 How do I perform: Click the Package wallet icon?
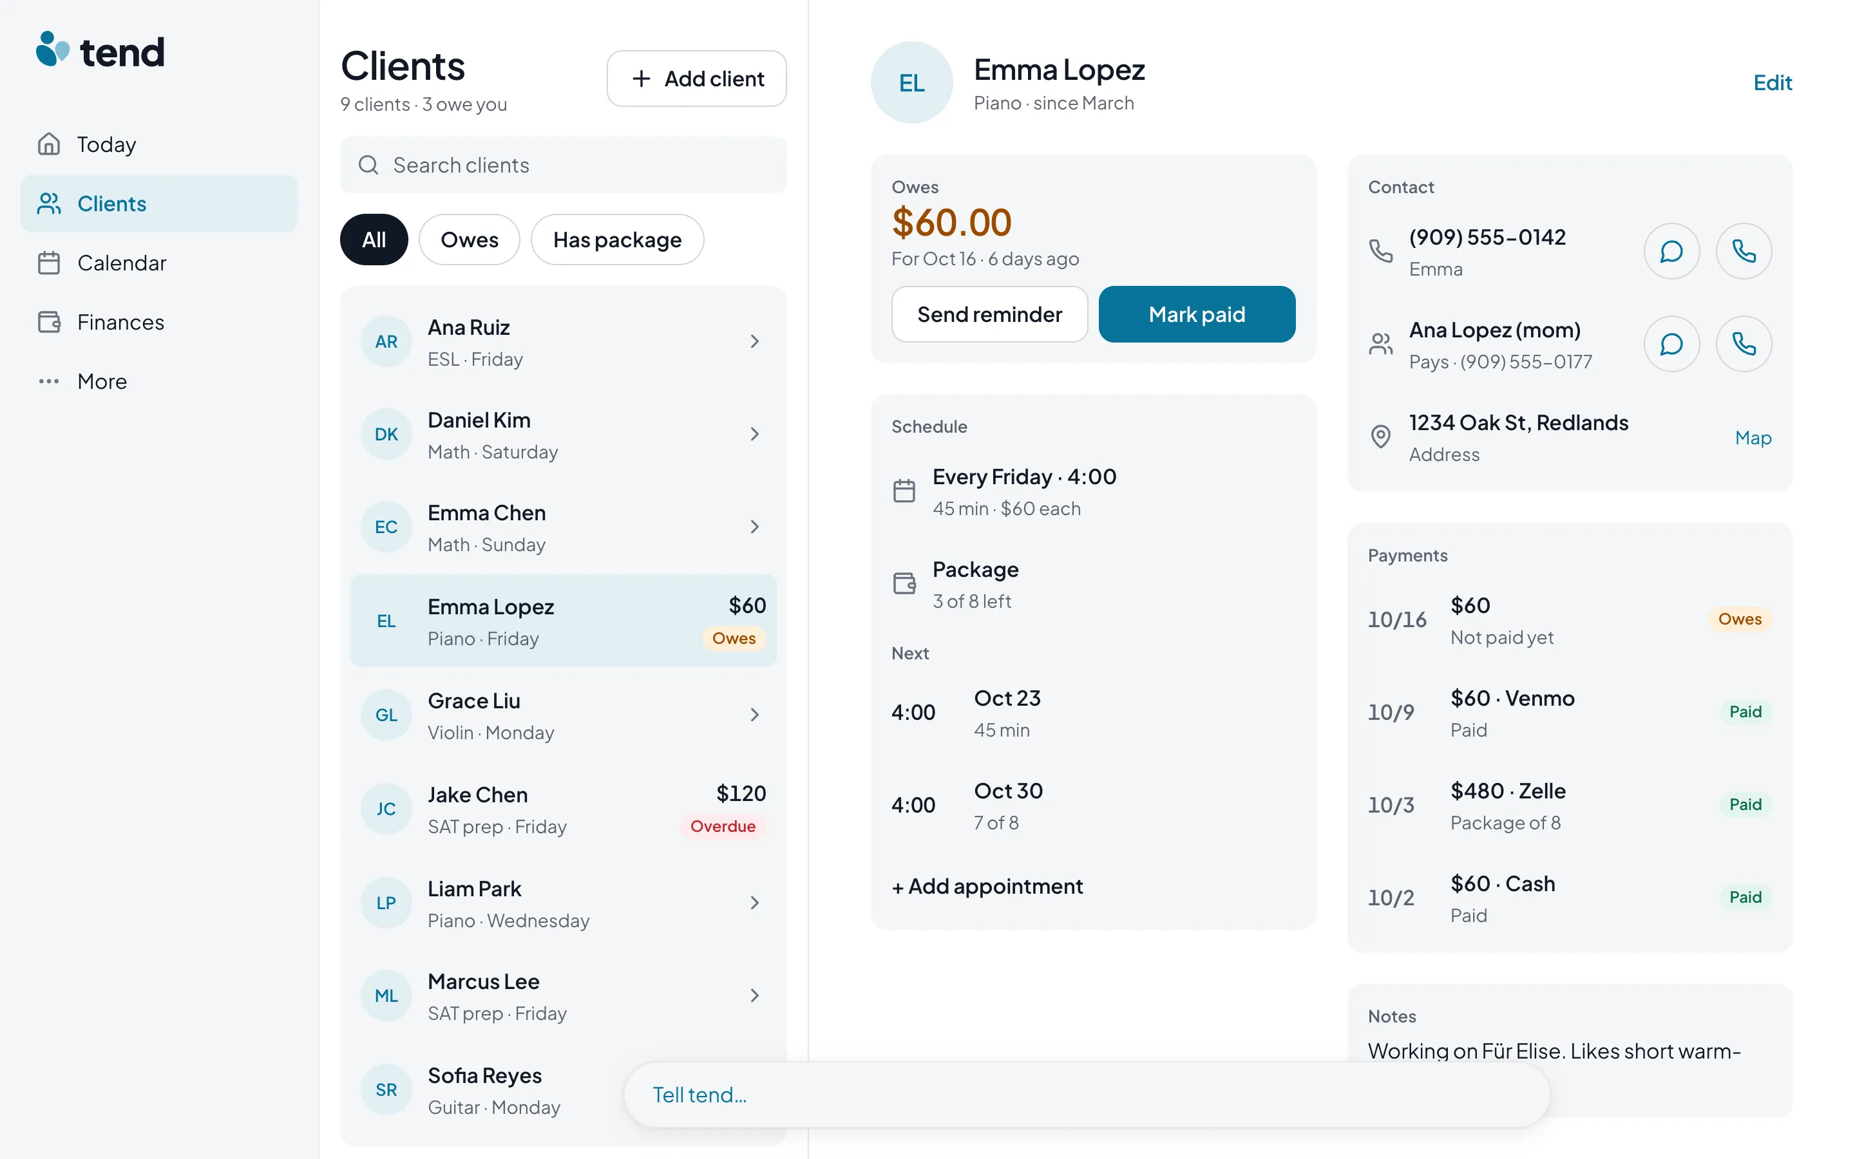point(904,583)
